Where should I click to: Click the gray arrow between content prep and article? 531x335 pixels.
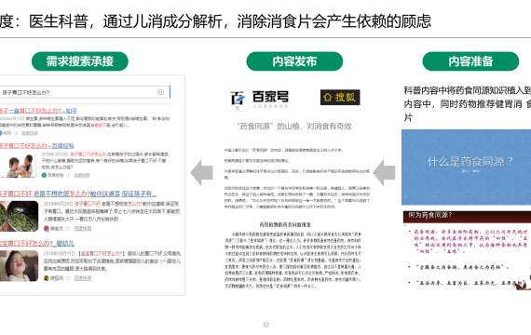[384, 172]
